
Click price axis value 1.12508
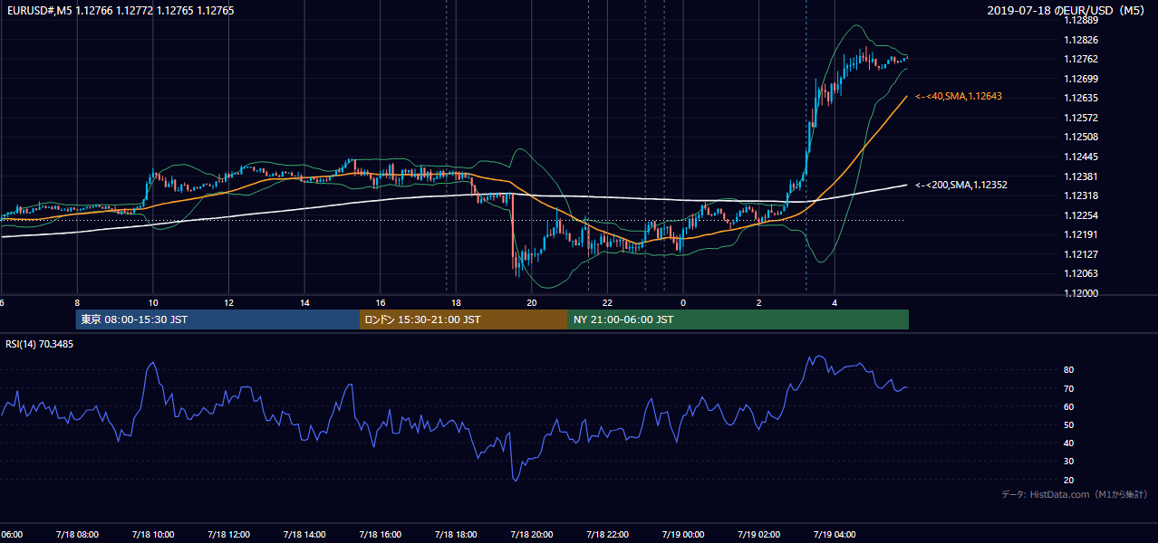coord(1081,137)
